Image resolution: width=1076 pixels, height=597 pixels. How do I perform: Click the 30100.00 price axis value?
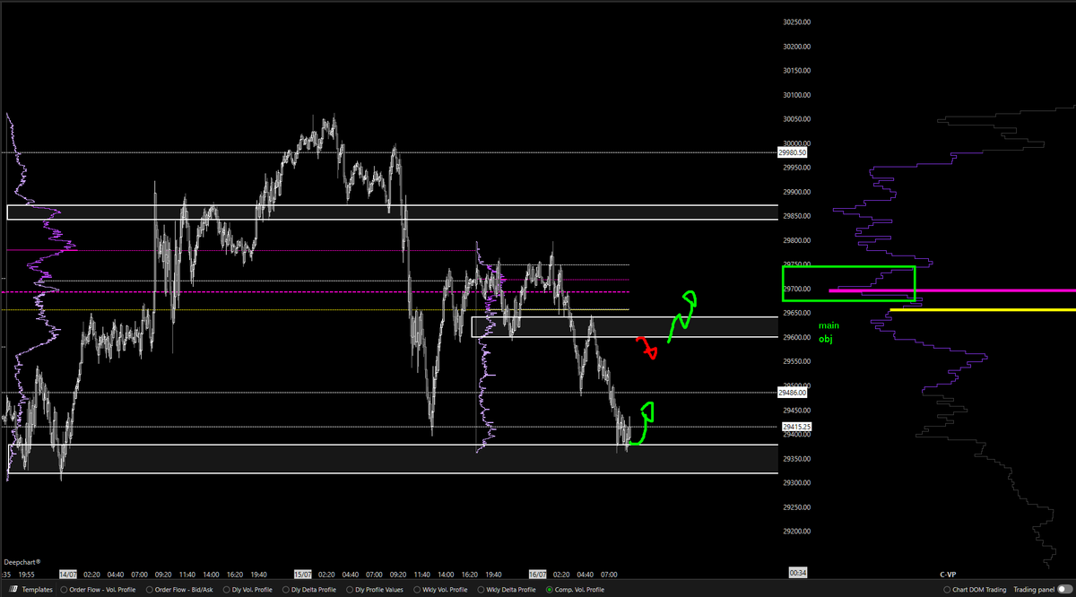[x=797, y=95]
